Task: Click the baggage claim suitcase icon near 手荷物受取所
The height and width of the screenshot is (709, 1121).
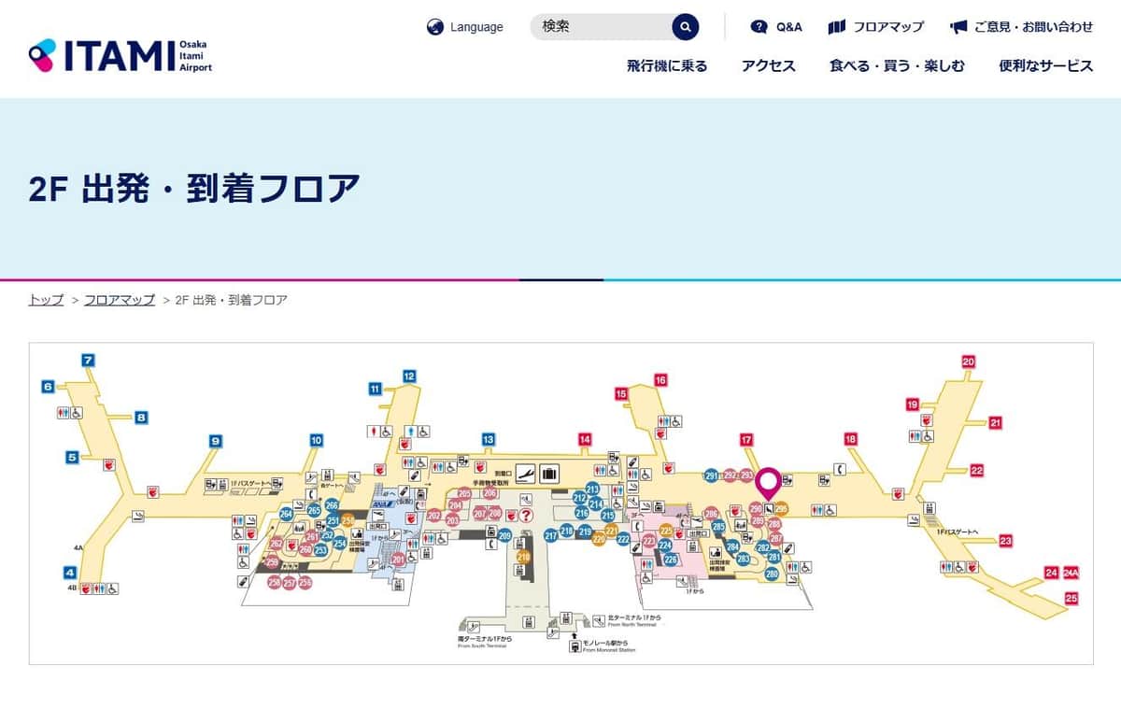Action: pos(548,473)
